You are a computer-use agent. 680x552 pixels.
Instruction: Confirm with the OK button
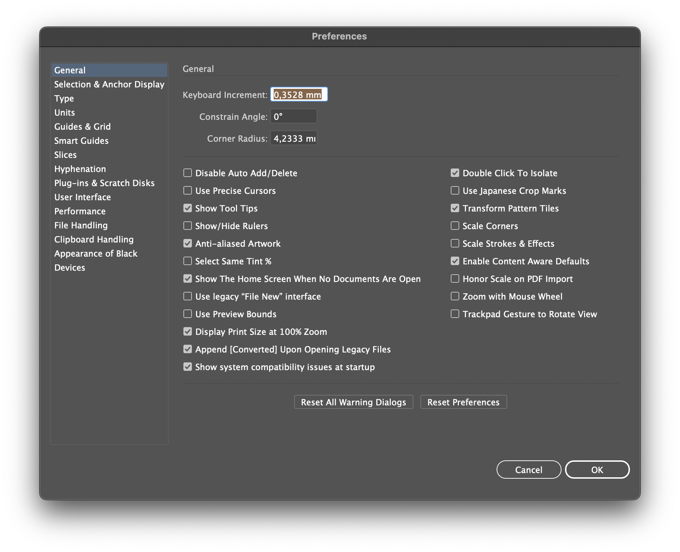pos(597,470)
